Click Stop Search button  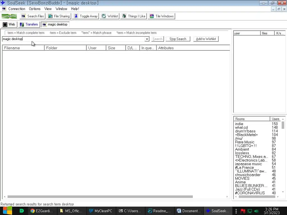click(178, 39)
